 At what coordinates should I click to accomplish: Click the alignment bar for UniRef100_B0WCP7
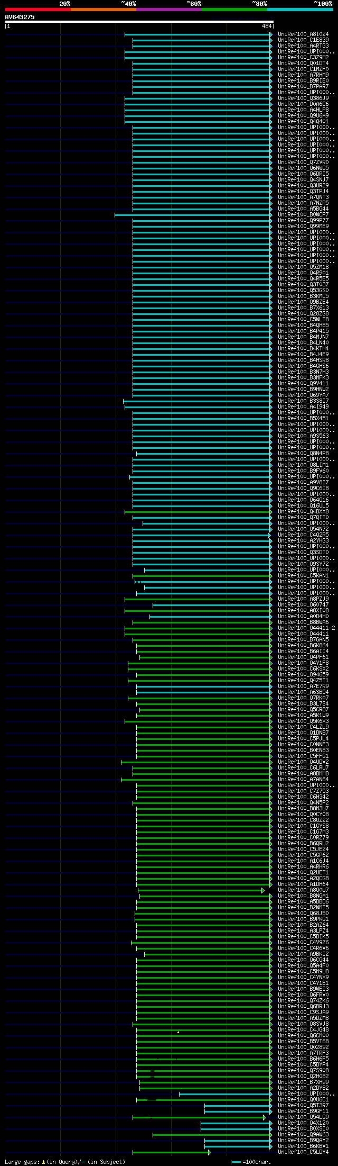point(194,215)
